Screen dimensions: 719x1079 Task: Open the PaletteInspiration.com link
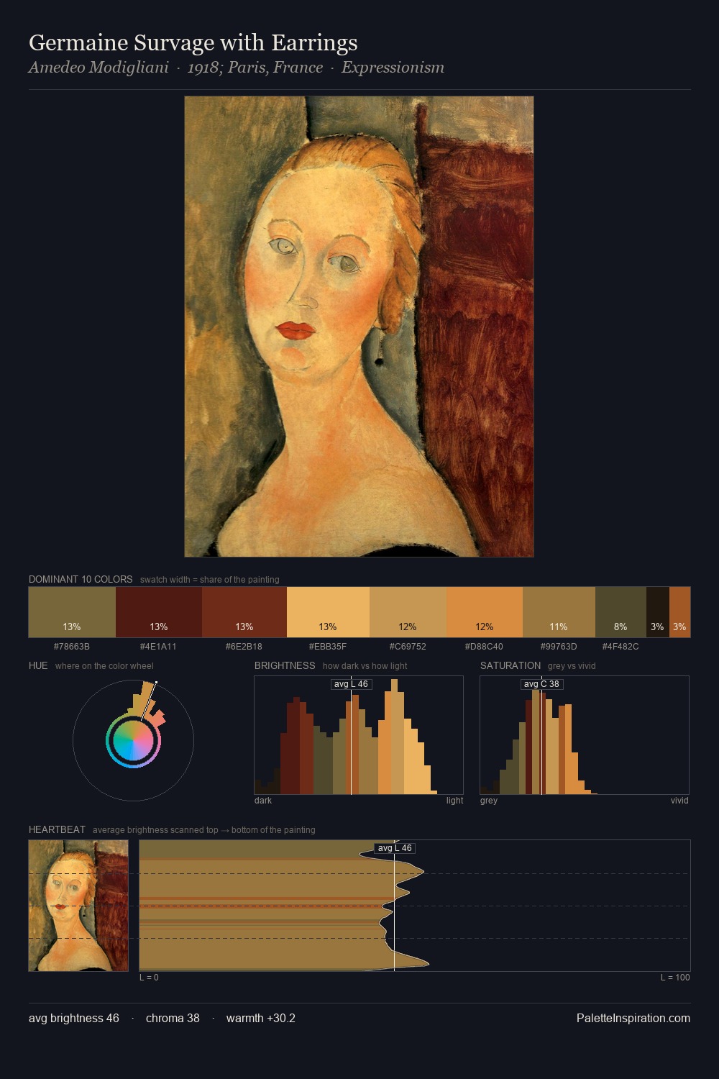pos(633,1019)
